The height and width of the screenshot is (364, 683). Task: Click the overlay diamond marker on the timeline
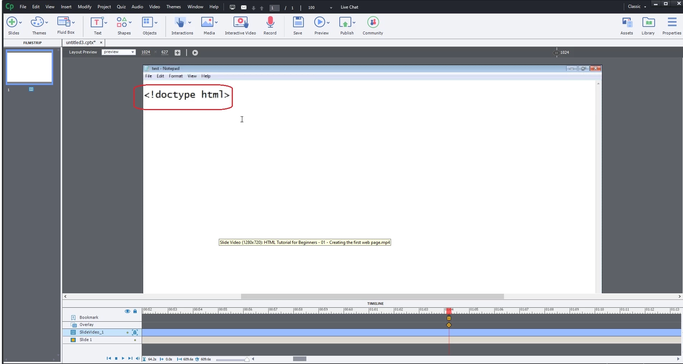[x=449, y=325]
